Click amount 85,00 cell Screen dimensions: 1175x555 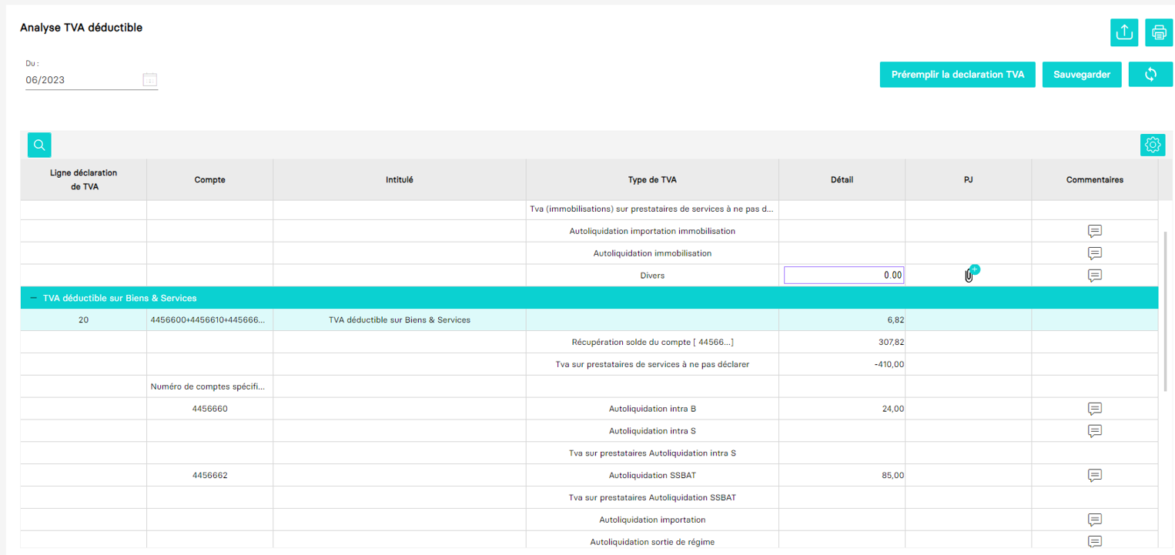842,475
